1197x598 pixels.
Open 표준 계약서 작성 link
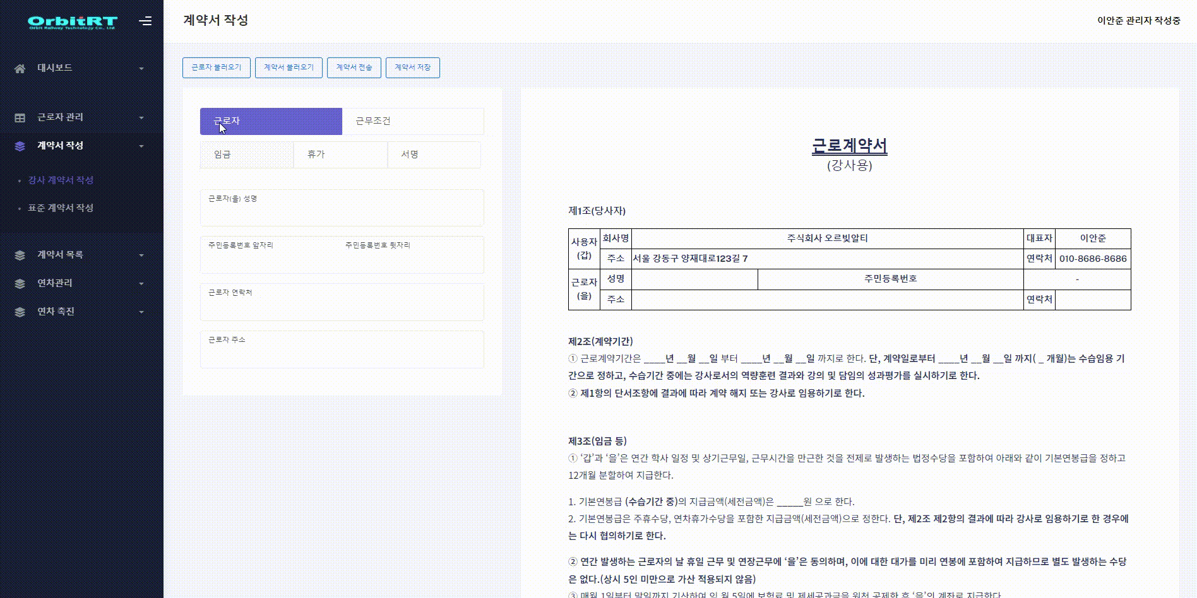pyautogui.click(x=61, y=208)
